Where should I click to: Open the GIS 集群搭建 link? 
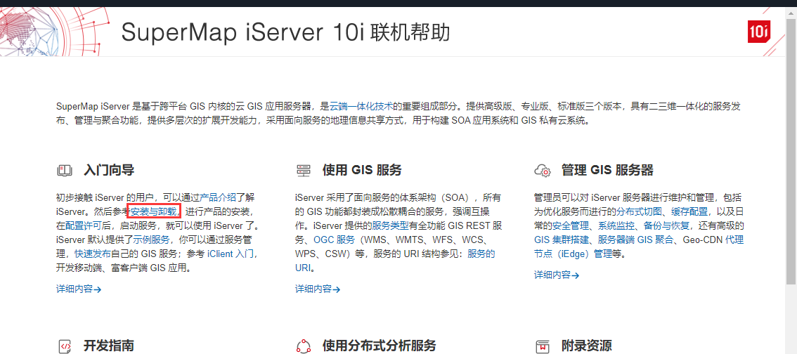pos(561,240)
